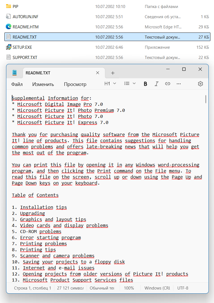Click the line '8. Printing tips'
214x303 pixels.
click(34, 250)
